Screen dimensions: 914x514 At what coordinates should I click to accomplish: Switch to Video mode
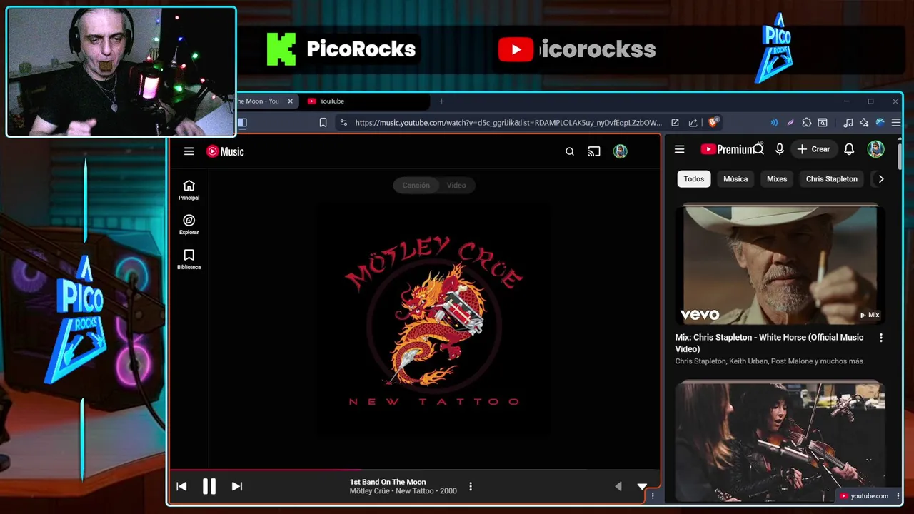(x=456, y=185)
